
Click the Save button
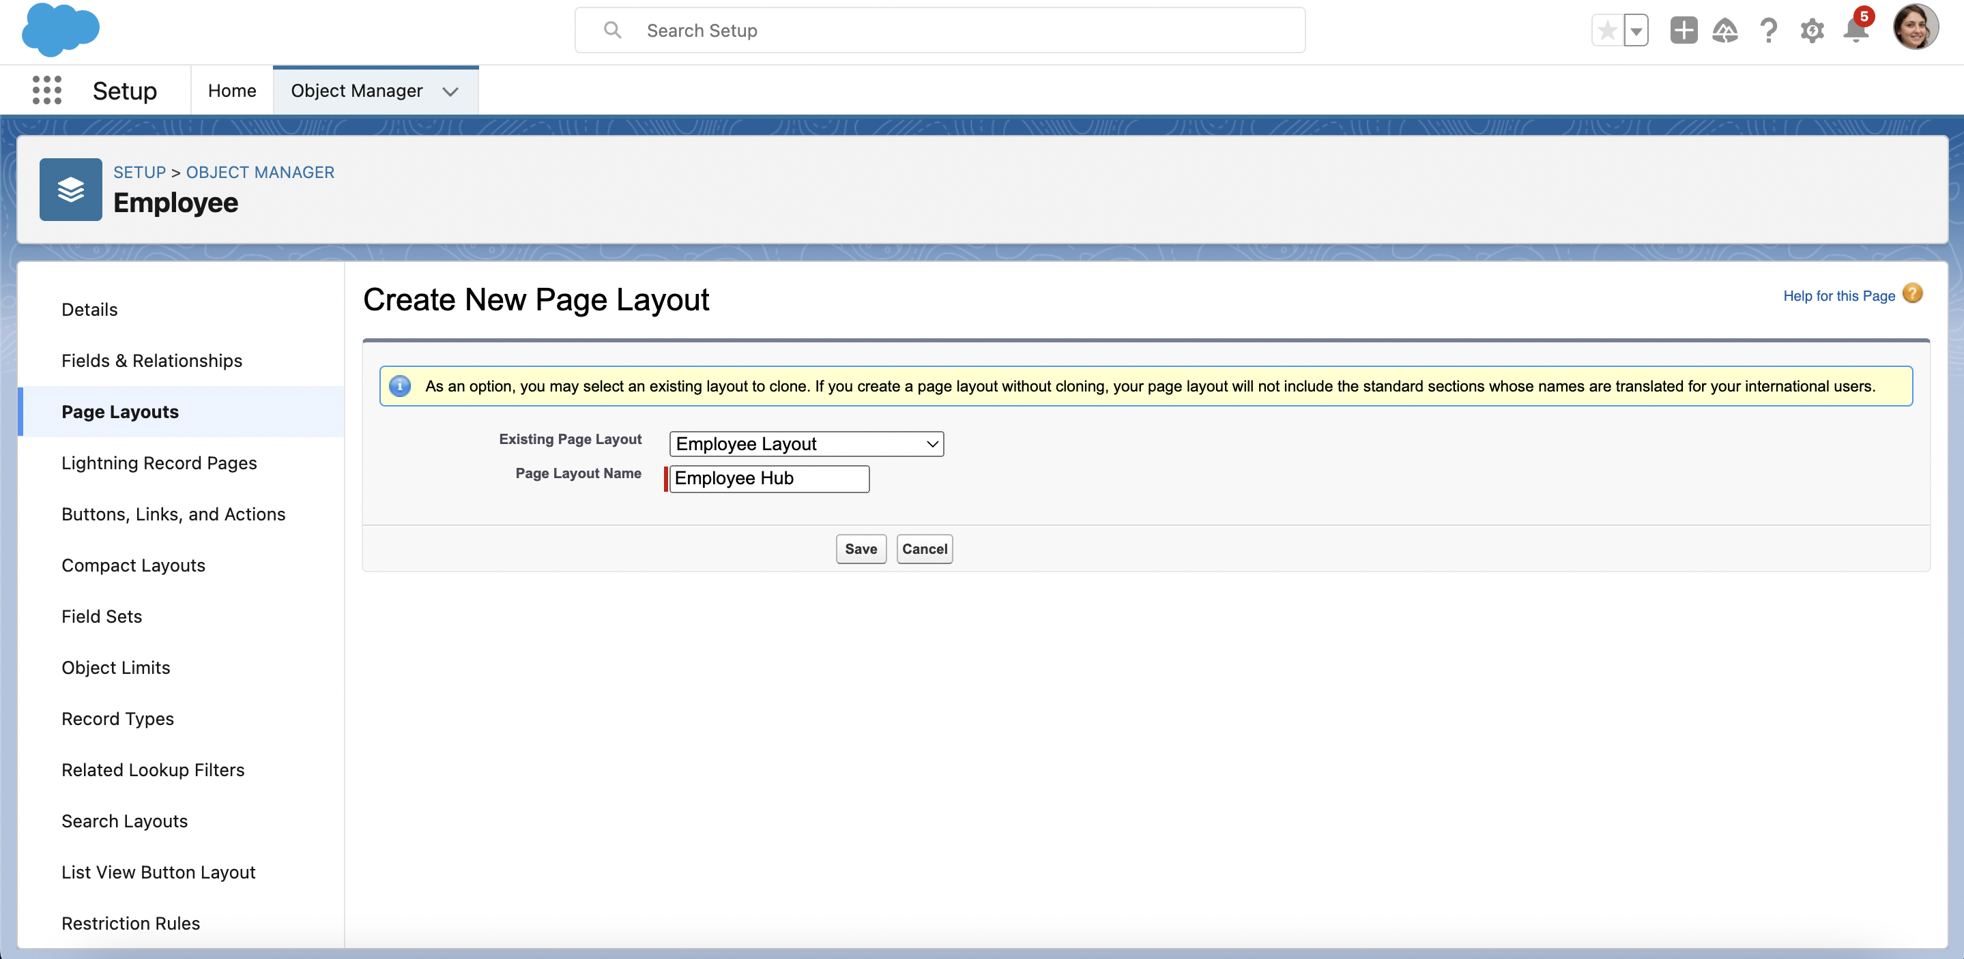(860, 548)
